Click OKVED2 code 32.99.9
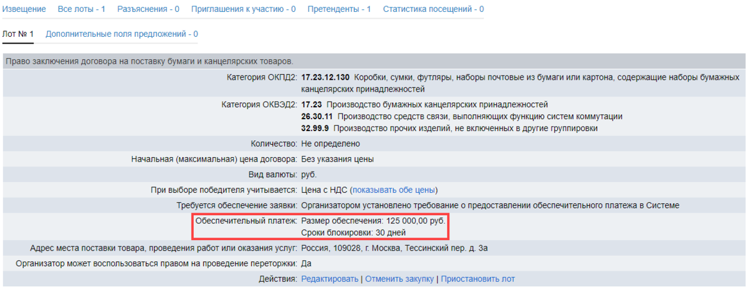 pyautogui.click(x=315, y=128)
